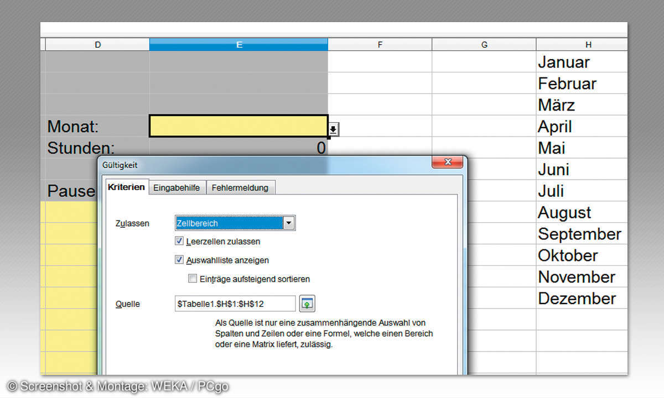This screenshot has width=664, height=398.
Task: Click the Pause label cell
Action: coord(71,191)
